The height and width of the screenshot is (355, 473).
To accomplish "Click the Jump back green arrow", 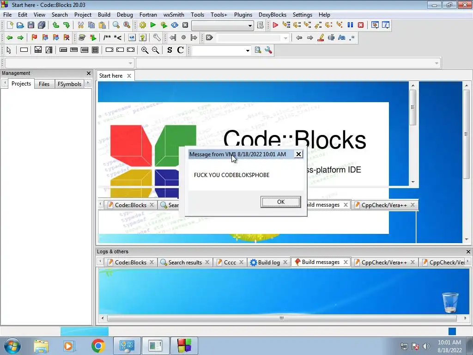I will tap(9, 38).
